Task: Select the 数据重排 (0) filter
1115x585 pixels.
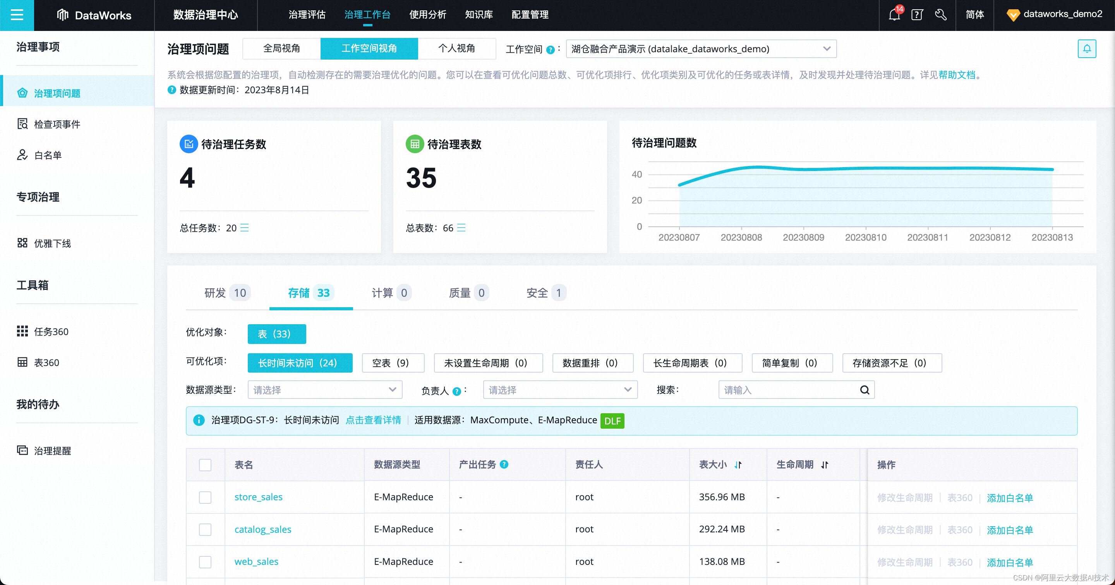Action: (593, 363)
